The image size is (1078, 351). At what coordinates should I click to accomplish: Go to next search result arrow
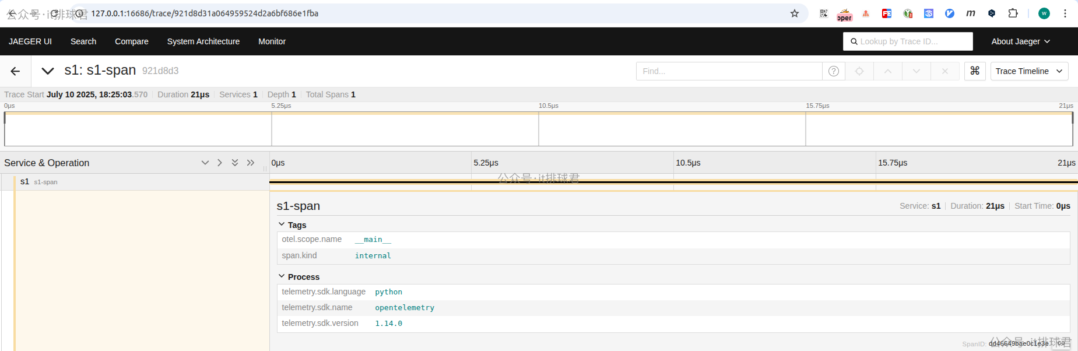coord(917,71)
